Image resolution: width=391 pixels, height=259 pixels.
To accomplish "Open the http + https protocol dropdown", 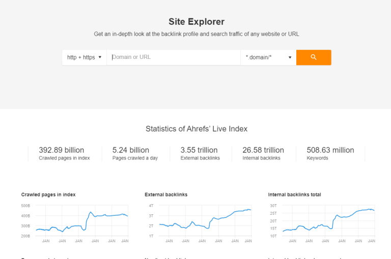I will pos(85,57).
